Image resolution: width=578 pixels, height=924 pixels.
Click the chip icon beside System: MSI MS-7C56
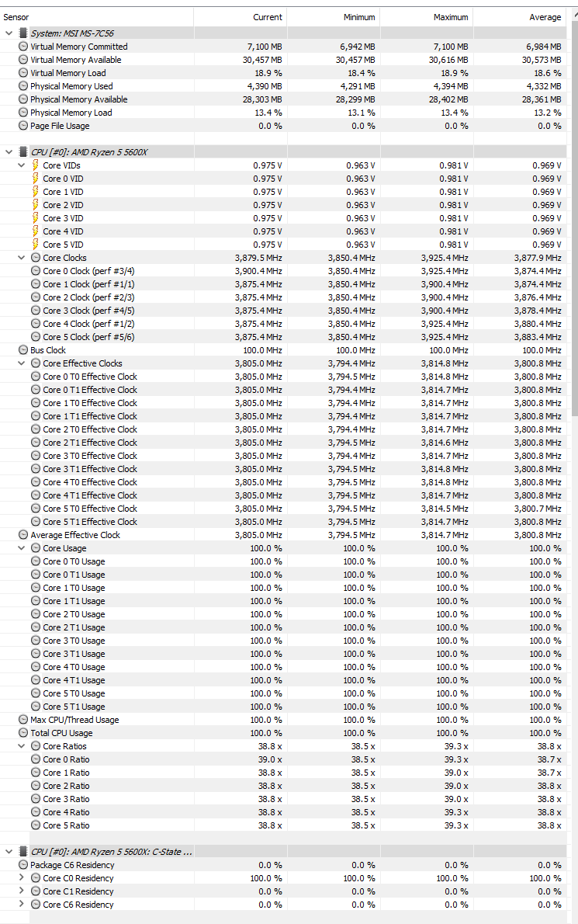(x=23, y=33)
